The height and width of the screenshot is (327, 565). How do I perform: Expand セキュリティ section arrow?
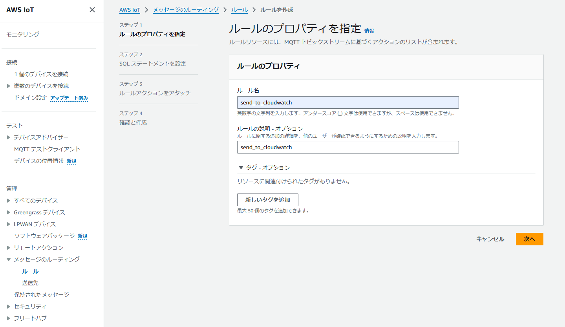[x=9, y=307]
